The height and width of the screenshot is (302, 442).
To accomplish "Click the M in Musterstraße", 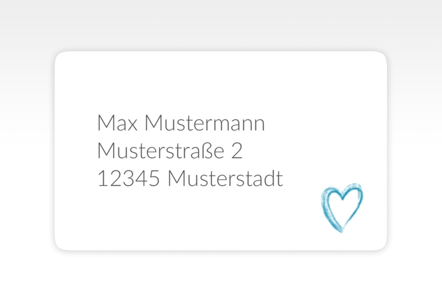I will click(x=105, y=151).
